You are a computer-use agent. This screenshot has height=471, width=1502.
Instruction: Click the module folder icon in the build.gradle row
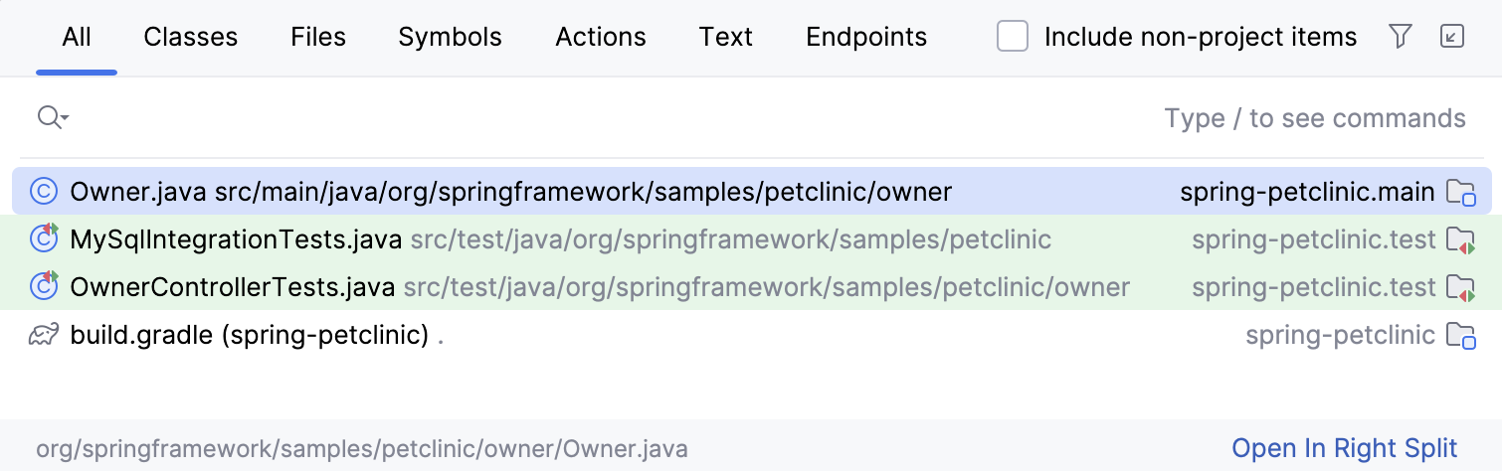[x=1460, y=336]
